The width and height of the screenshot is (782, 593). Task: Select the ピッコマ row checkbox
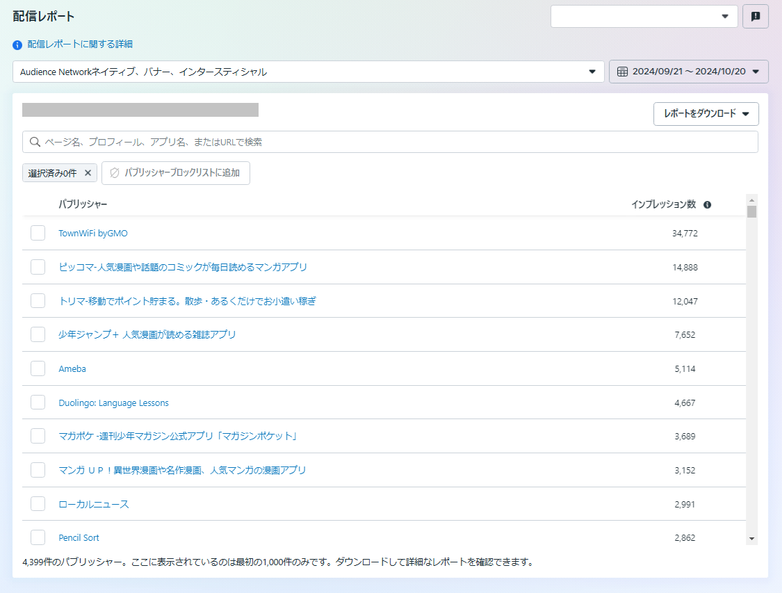pyautogui.click(x=38, y=267)
